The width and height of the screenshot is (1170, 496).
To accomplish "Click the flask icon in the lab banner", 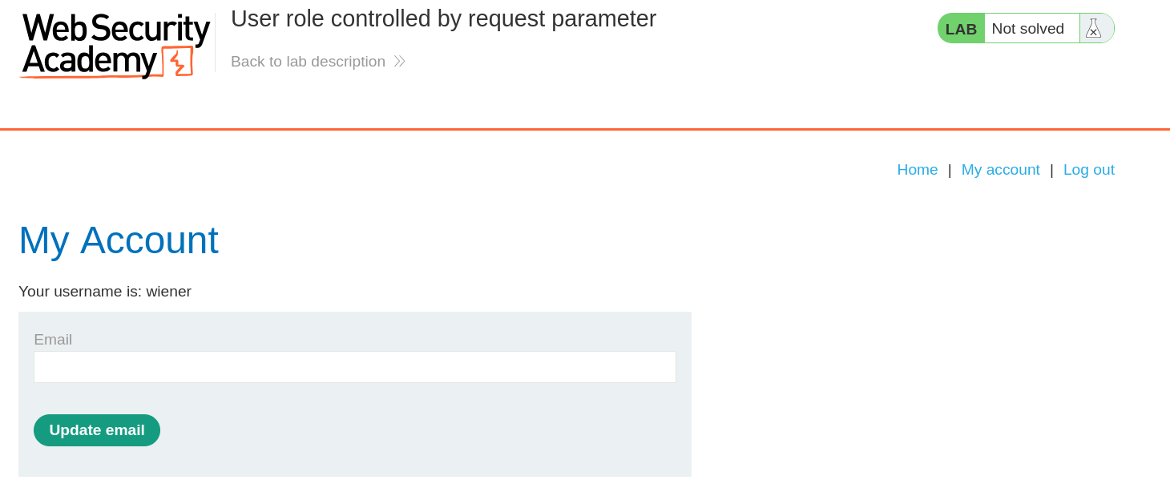I will (1094, 27).
